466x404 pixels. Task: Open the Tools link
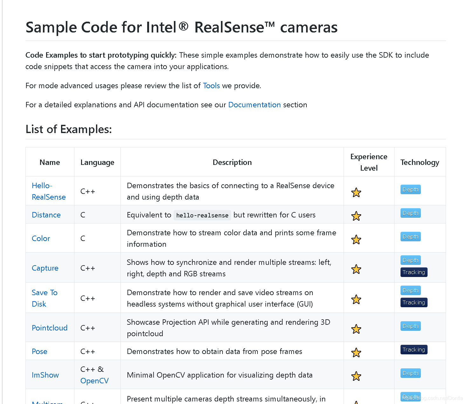pyautogui.click(x=211, y=86)
